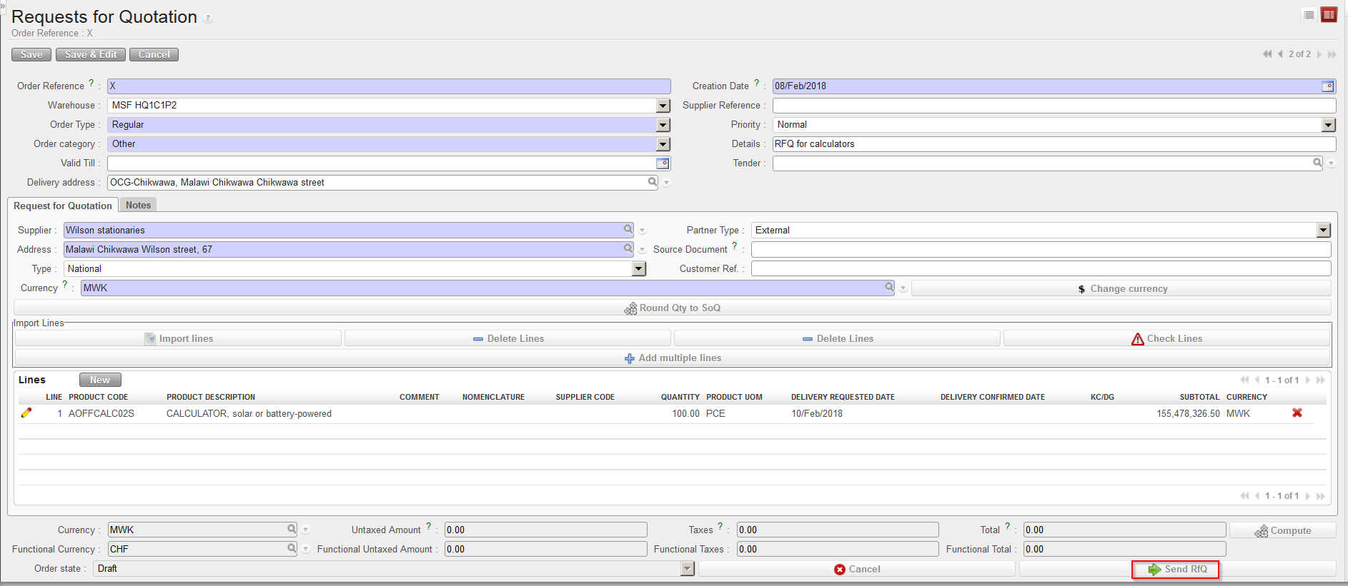1348x586 pixels.
Task: Click the Delivery address search icon
Action: [652, 182]
